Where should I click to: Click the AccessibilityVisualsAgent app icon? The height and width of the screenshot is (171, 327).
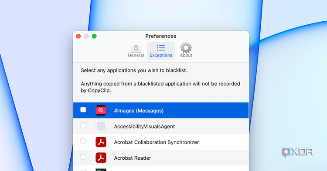click(101, 126)
